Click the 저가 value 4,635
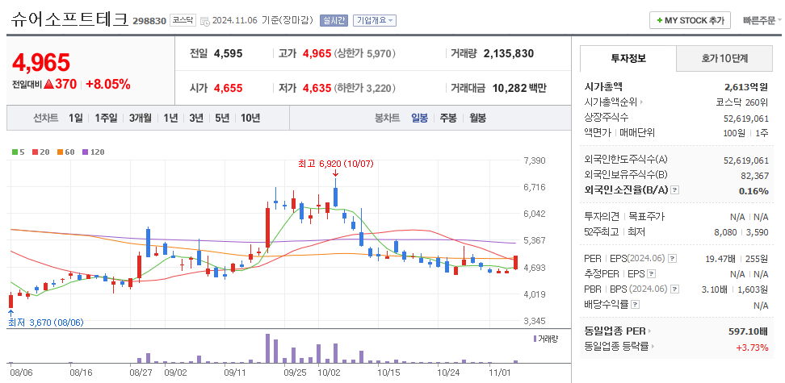 tap(317, 89)
